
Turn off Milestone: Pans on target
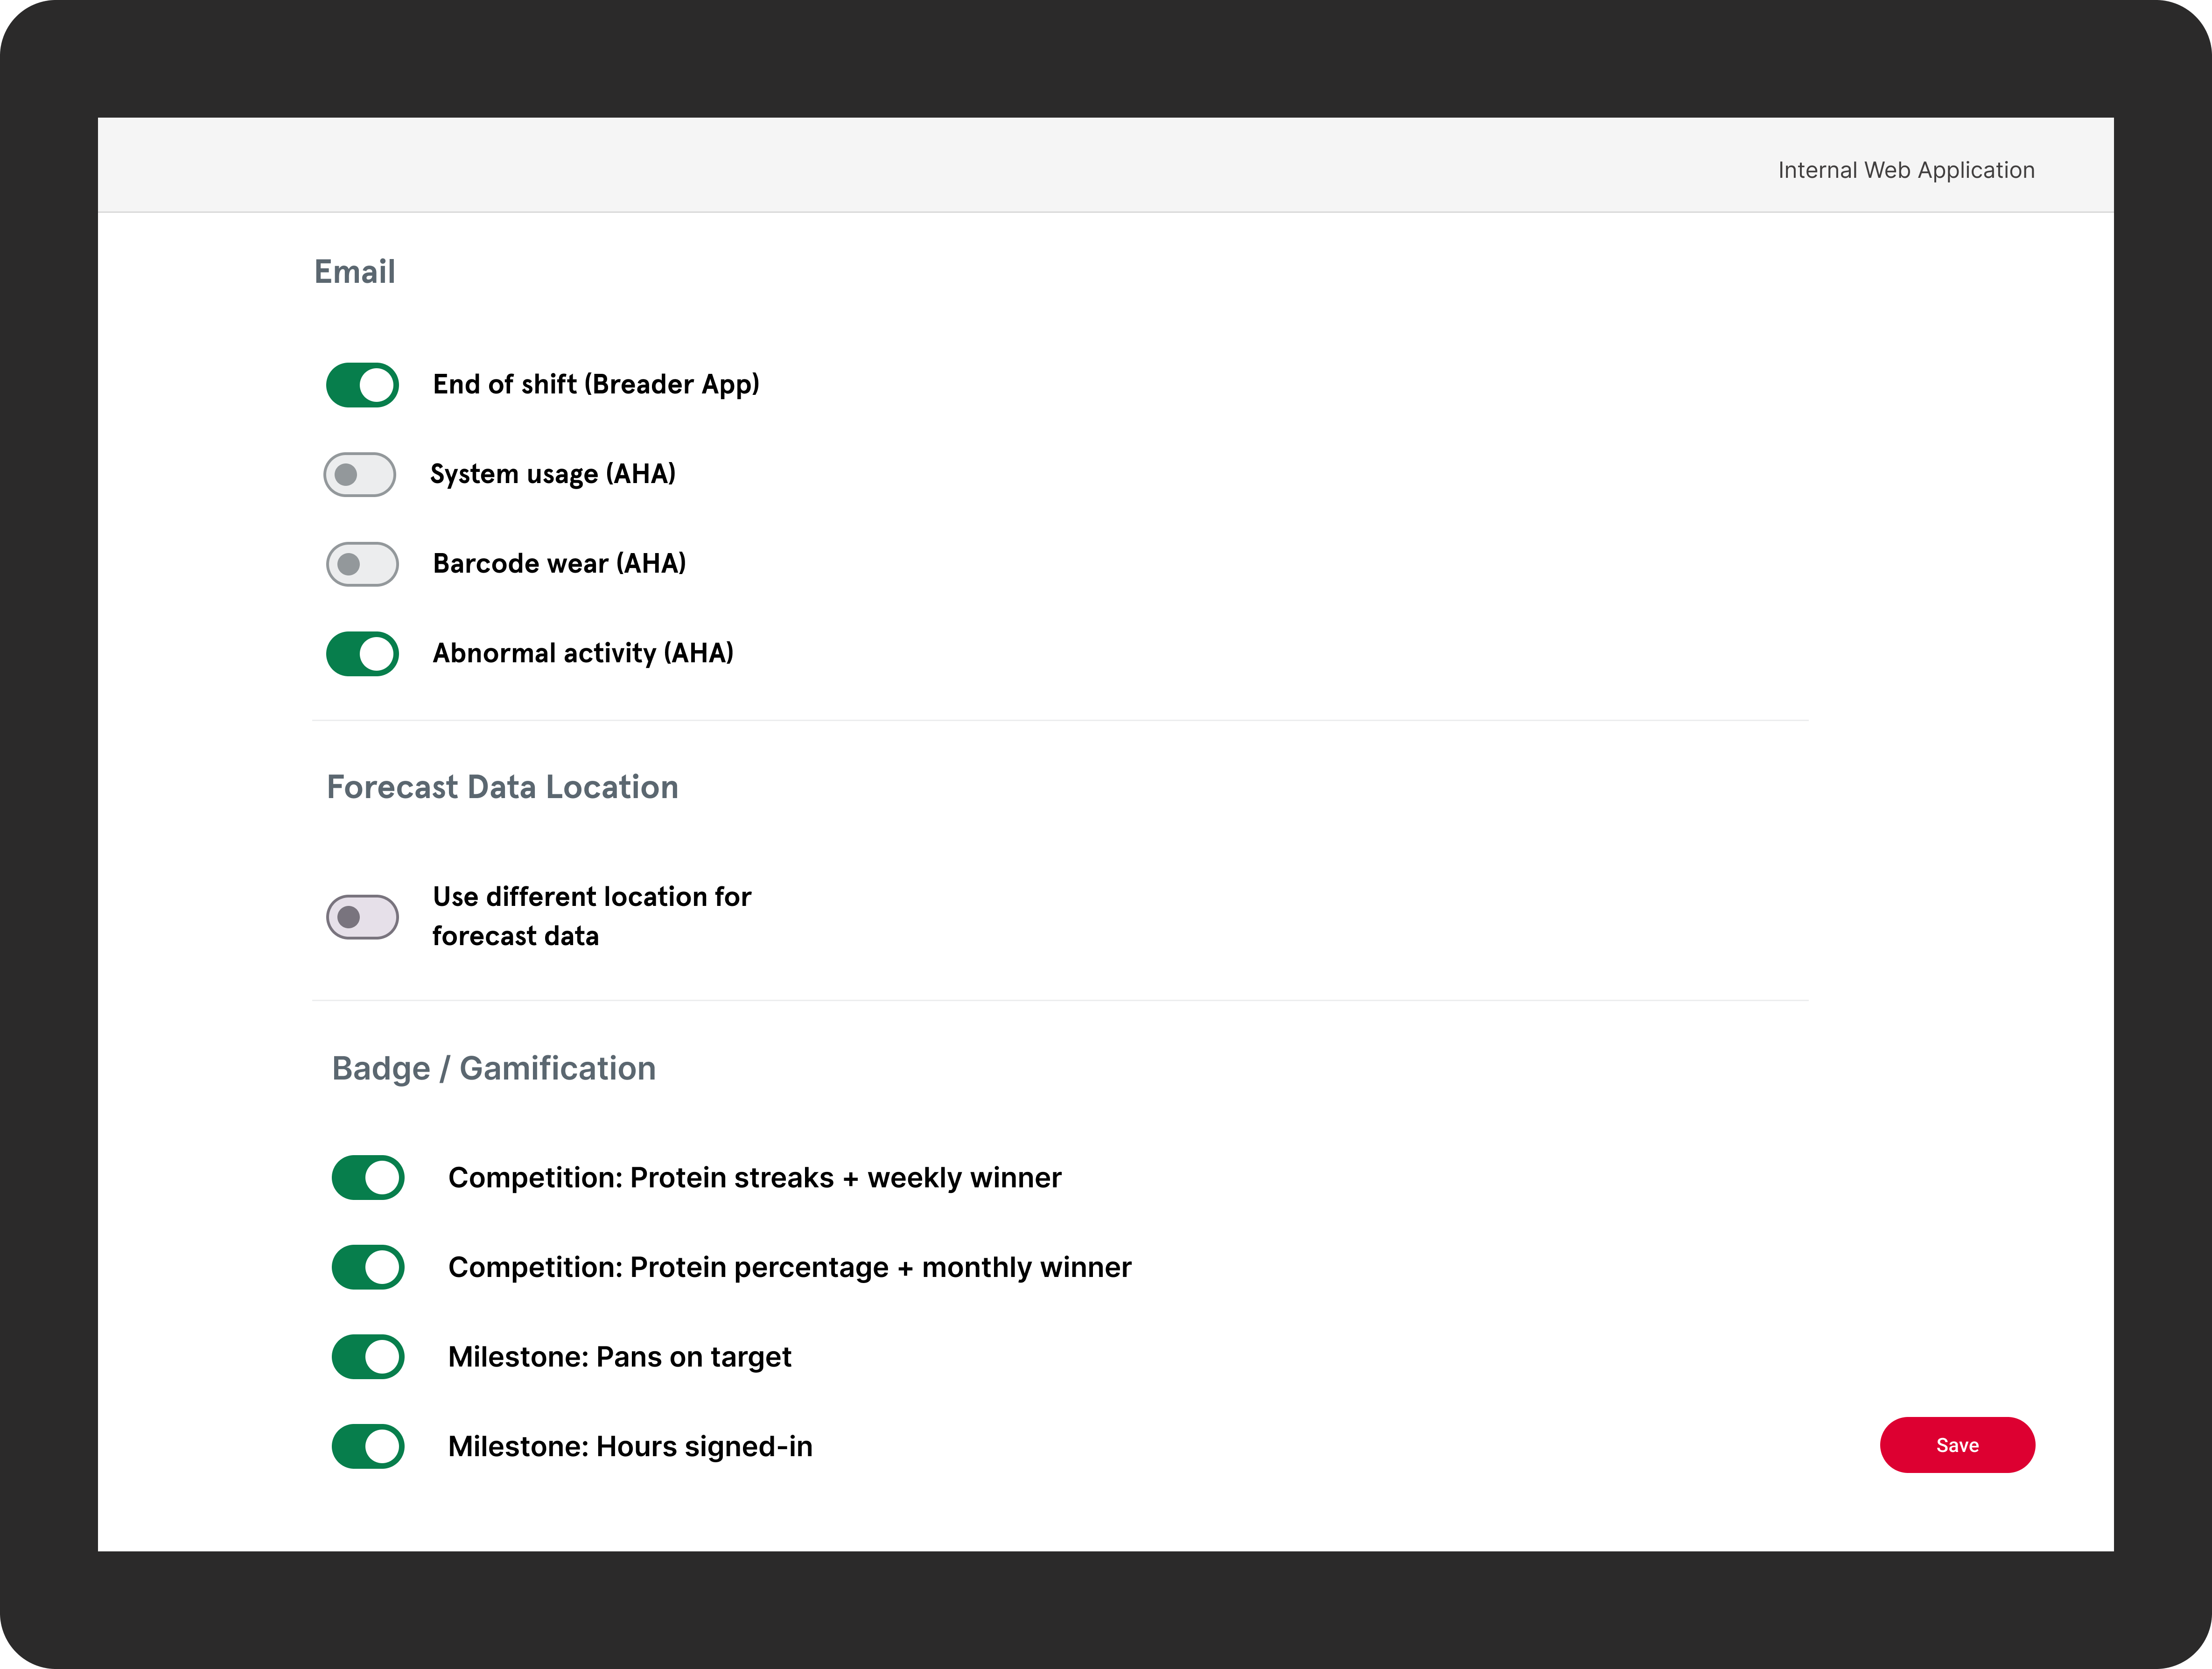tap(368, 1357)
